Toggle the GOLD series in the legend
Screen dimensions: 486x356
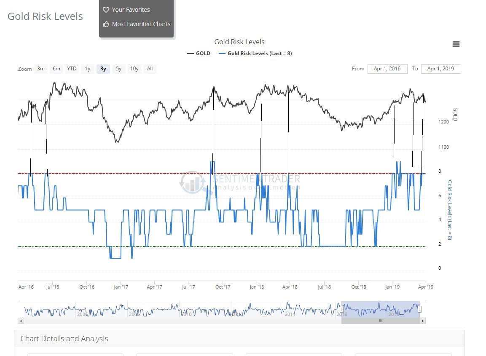coord(199,54)
